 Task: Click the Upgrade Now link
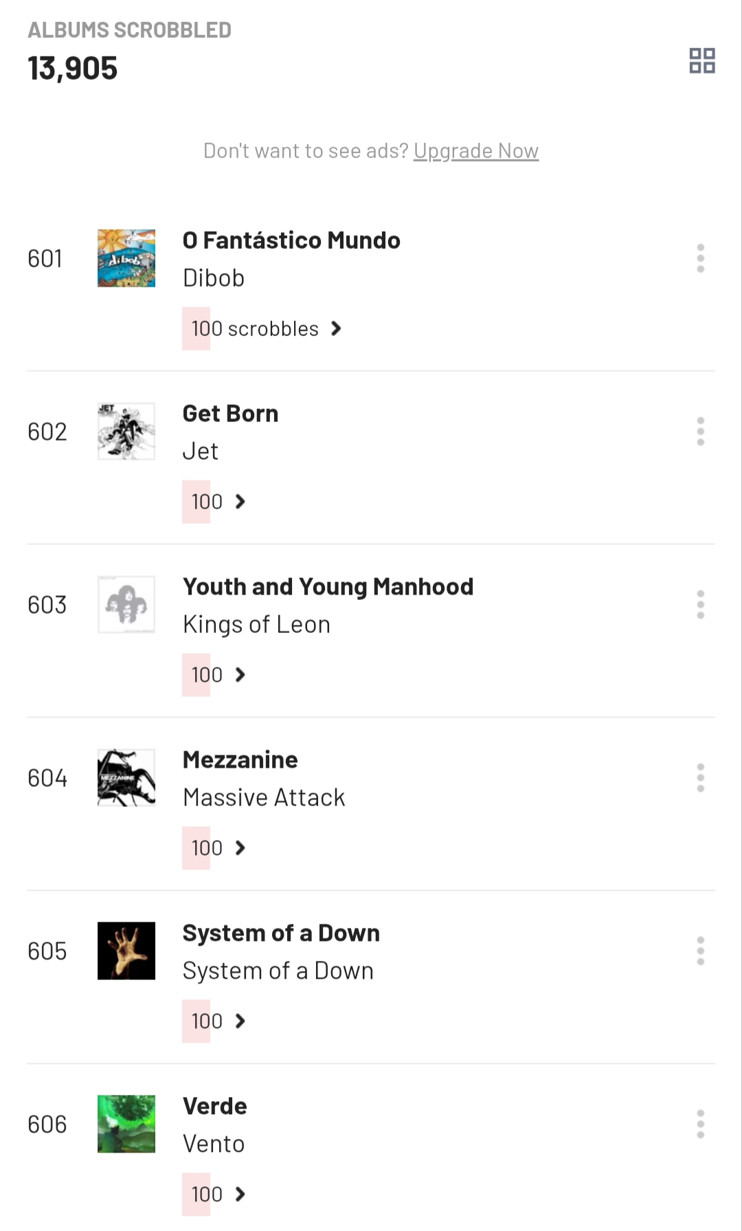(475, 151)
